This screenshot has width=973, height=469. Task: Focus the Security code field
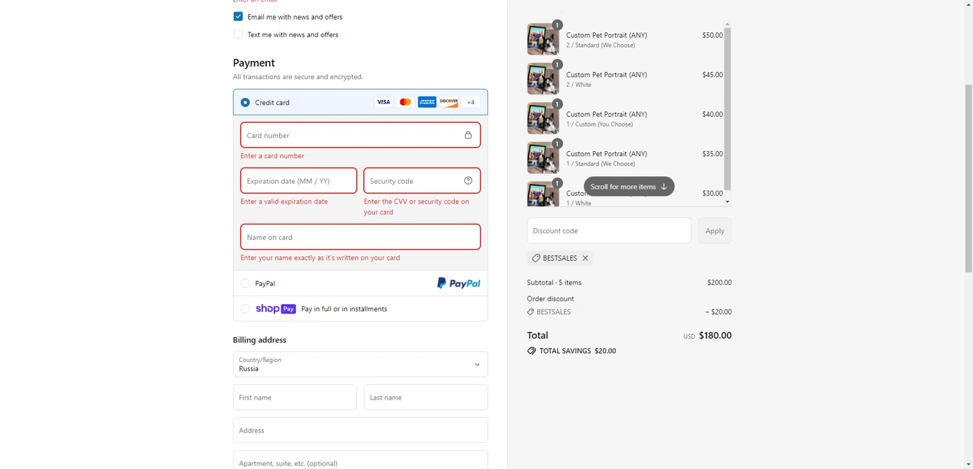click(x=422, y=180)
